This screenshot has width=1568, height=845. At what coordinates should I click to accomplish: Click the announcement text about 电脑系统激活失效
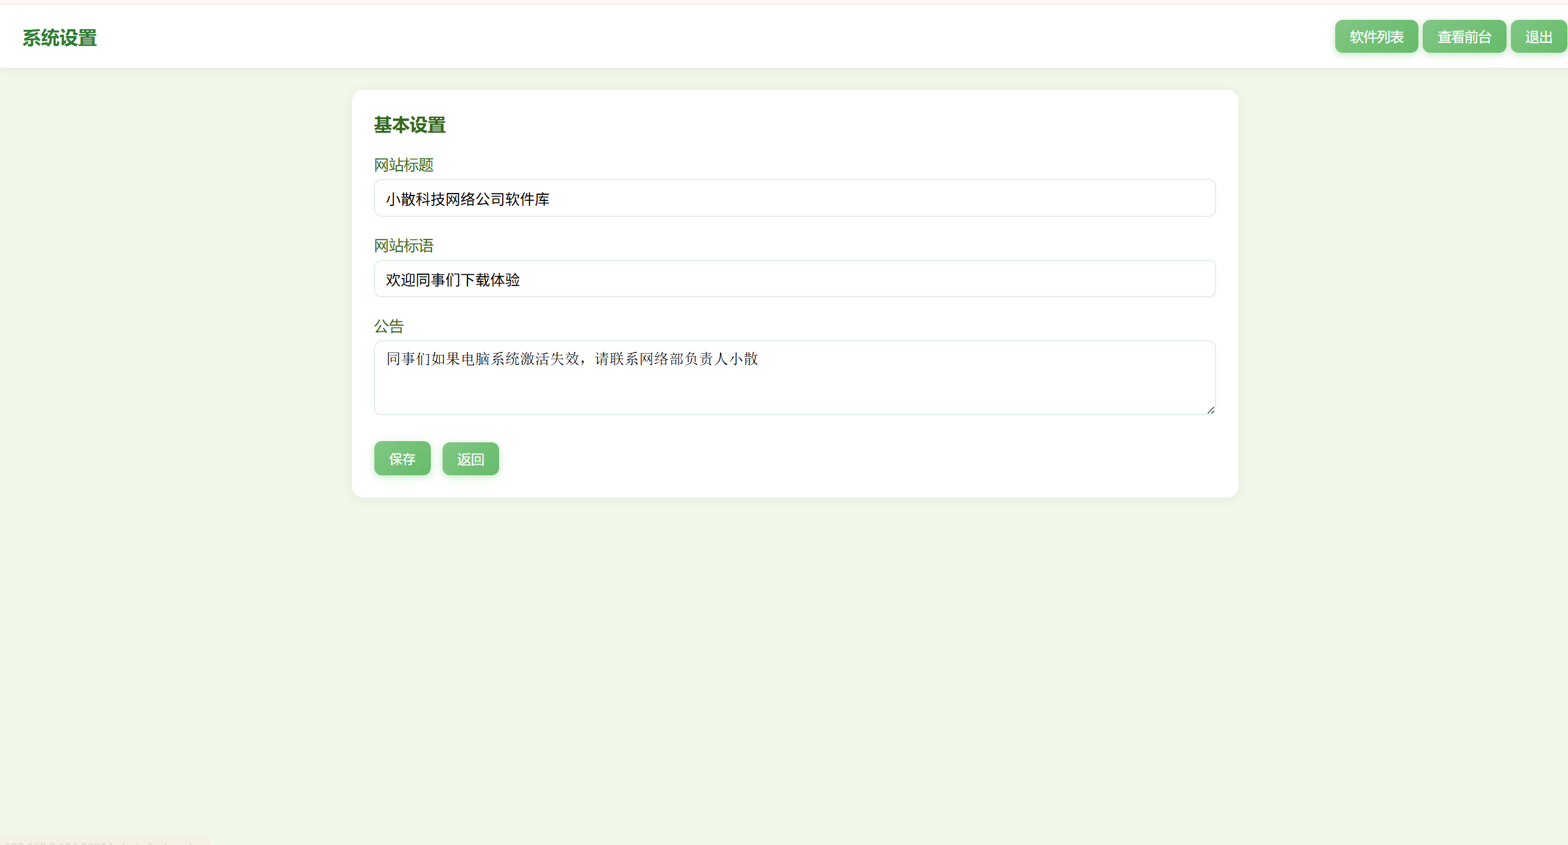pos(571,359)
